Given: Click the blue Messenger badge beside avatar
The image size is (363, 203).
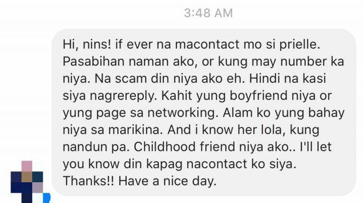Looking at the screenshot, I should click(47, 198).
